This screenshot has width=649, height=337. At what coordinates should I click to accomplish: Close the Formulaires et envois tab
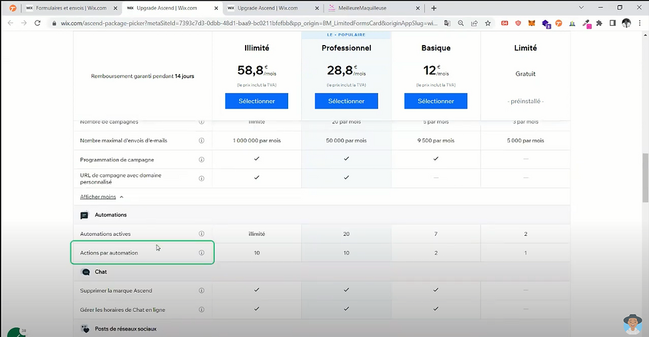click(x=115, y=9)
